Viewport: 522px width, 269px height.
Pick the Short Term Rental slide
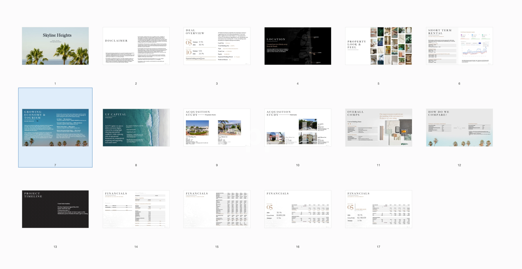point(459,46)
